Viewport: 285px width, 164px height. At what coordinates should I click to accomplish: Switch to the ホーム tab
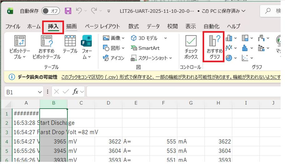click(x=34, y=26)
